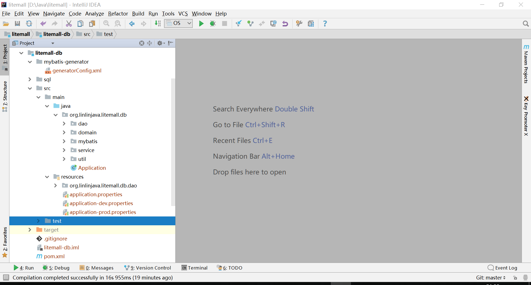Image resolution: width=531 pixels, height=285 pixels.
Task: Click the Update Project VCS icon
Action: [239, 24]
